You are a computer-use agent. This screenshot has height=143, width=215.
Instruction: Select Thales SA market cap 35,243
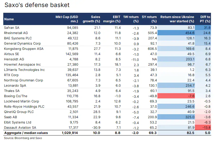tap(73, 91)
